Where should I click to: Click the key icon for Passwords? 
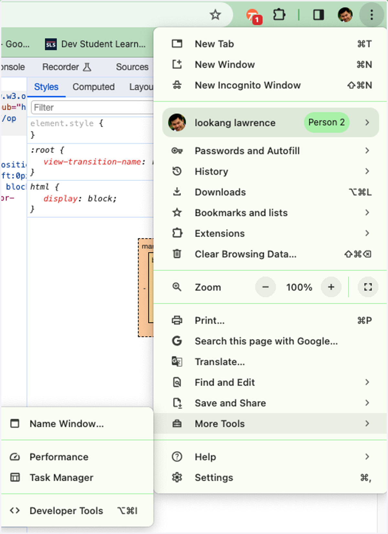[x=177, y=151]
